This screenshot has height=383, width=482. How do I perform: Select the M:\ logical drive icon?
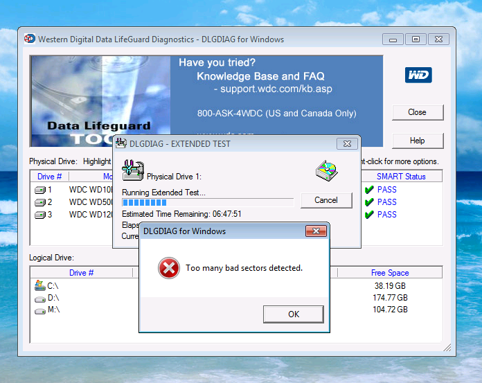[39, 310]
